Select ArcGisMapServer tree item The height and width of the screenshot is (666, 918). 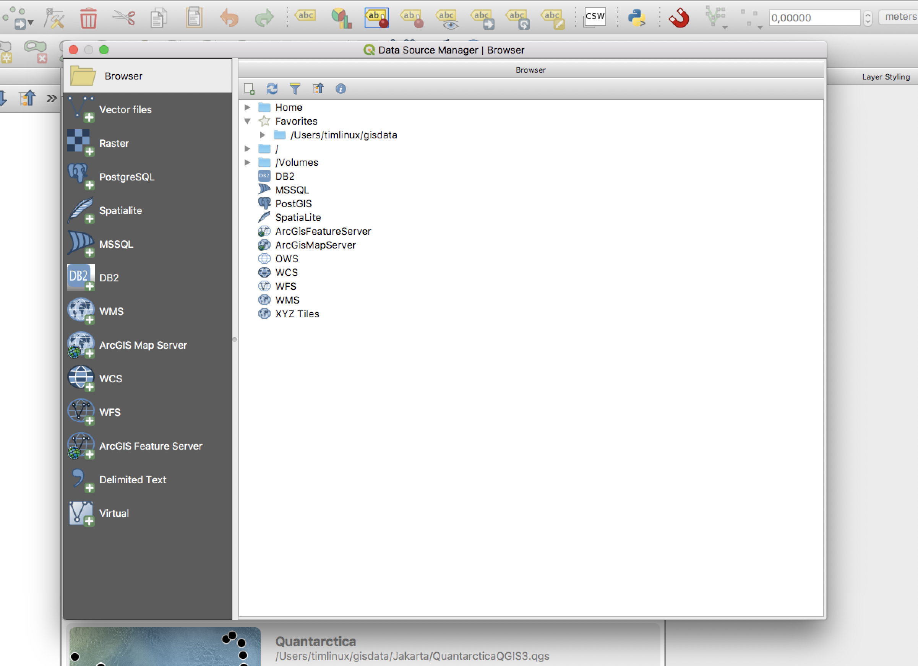315,245
